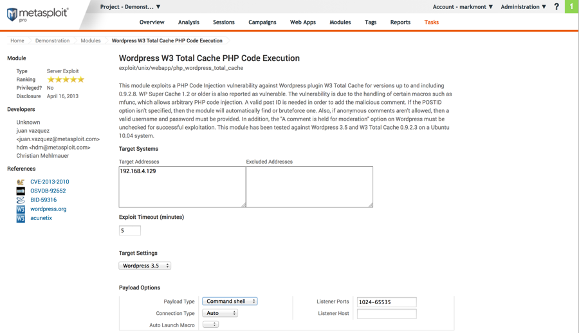Open the OSVDB-92652 reference link
This screenshot has width=579, height=333.
[48, 191]
